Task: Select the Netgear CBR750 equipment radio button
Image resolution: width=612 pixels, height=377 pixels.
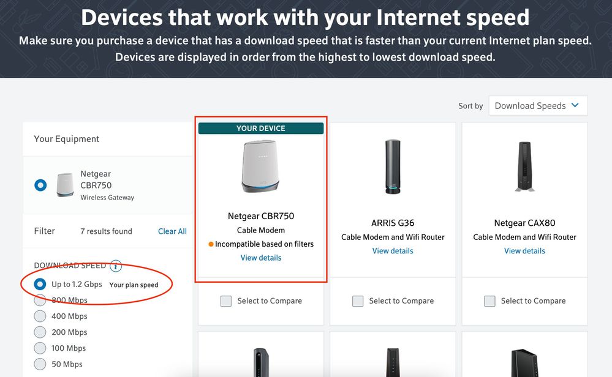Action: tap(40, 185)
